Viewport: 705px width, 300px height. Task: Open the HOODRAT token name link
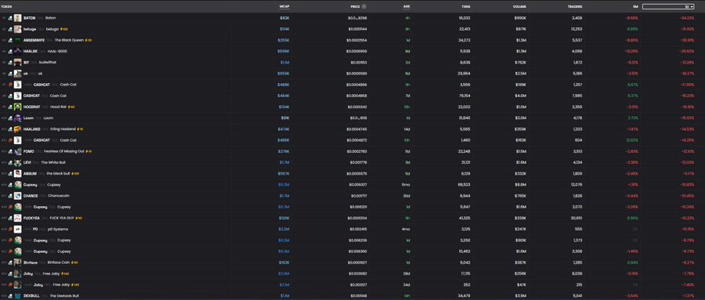click(x=32, y=107)
